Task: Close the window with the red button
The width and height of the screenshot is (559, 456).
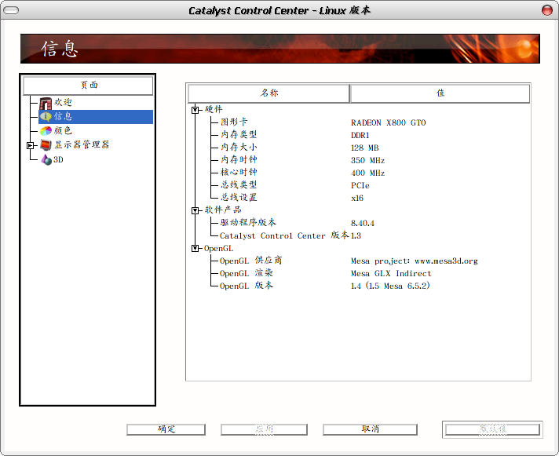Action: tap(547, 10)
